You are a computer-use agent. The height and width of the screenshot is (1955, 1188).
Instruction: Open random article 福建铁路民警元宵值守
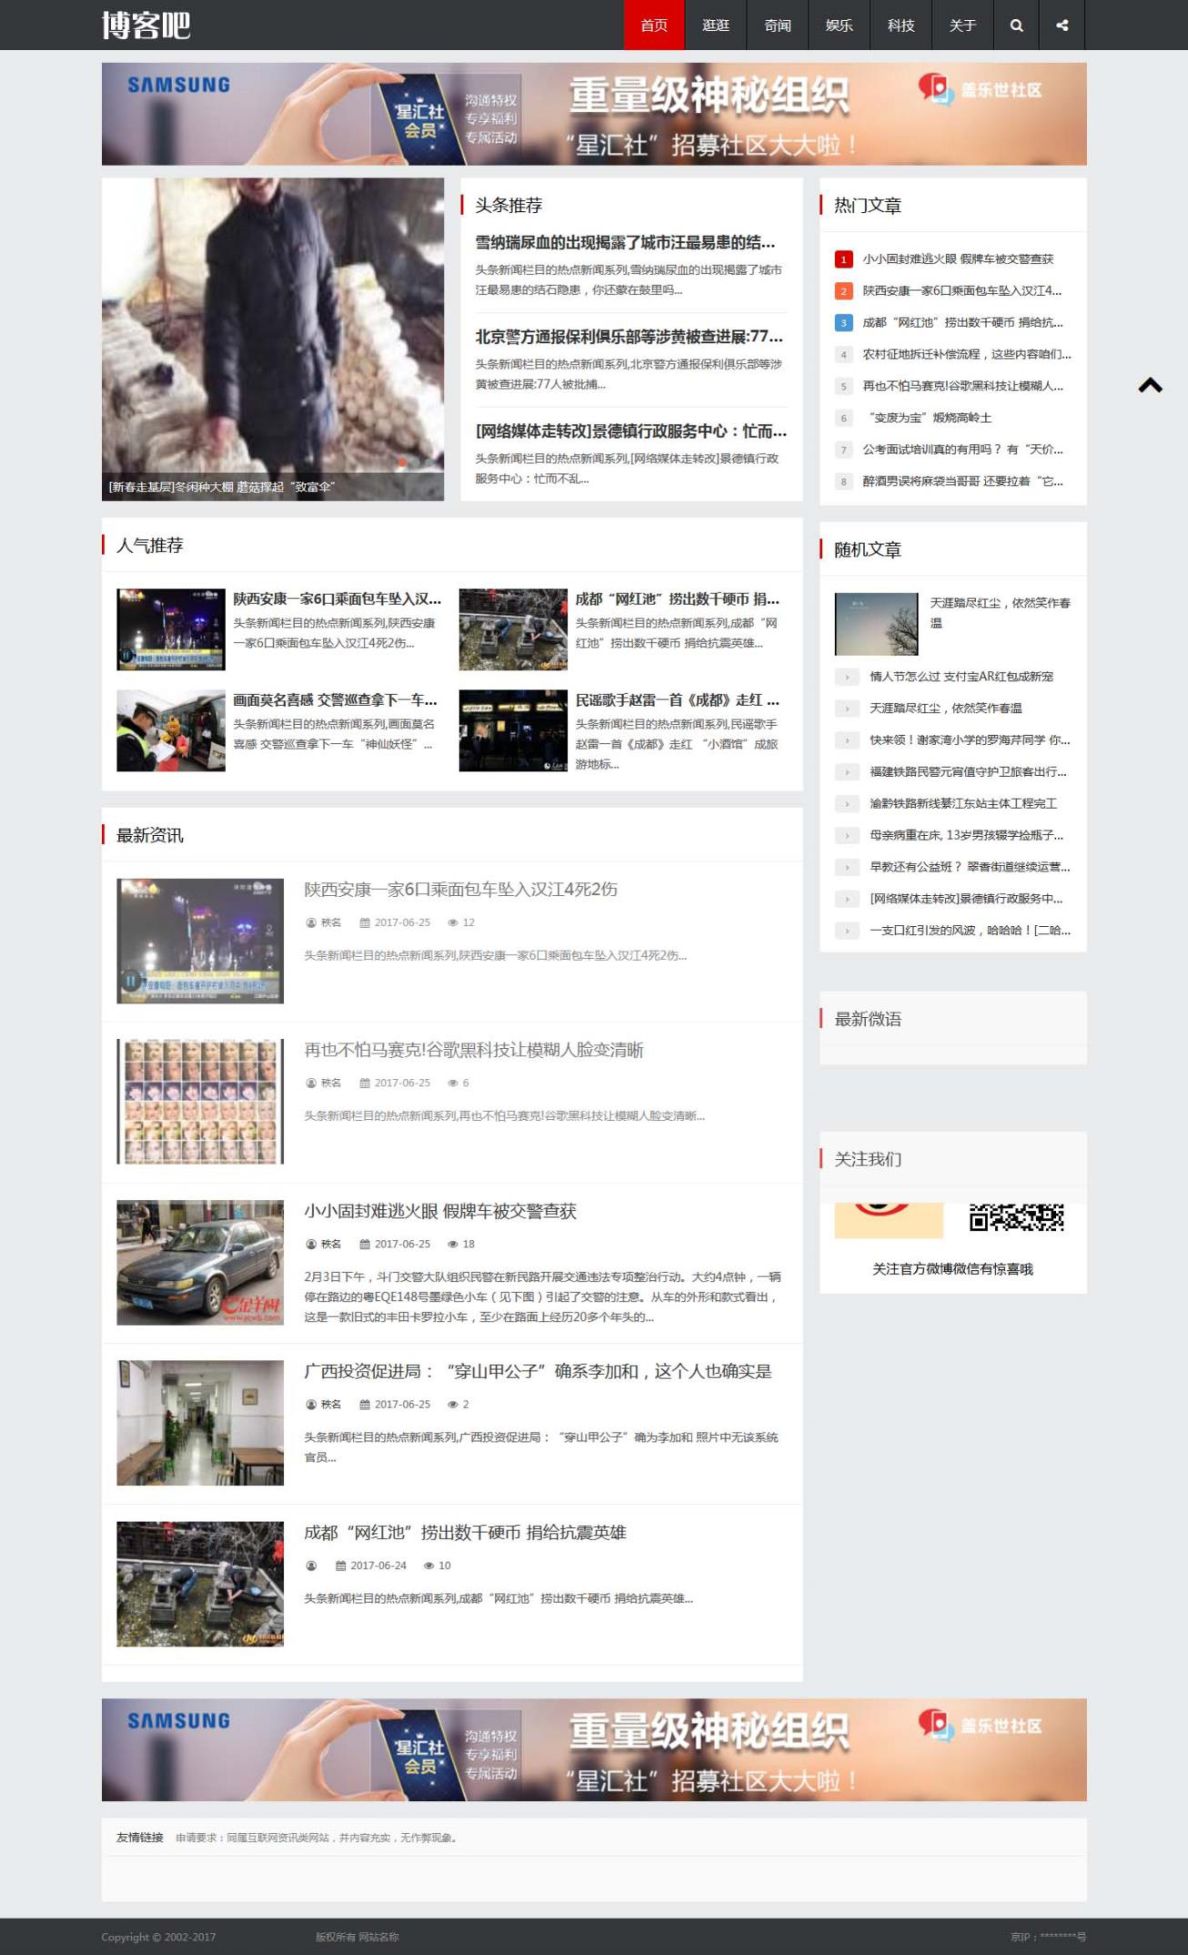968,772
